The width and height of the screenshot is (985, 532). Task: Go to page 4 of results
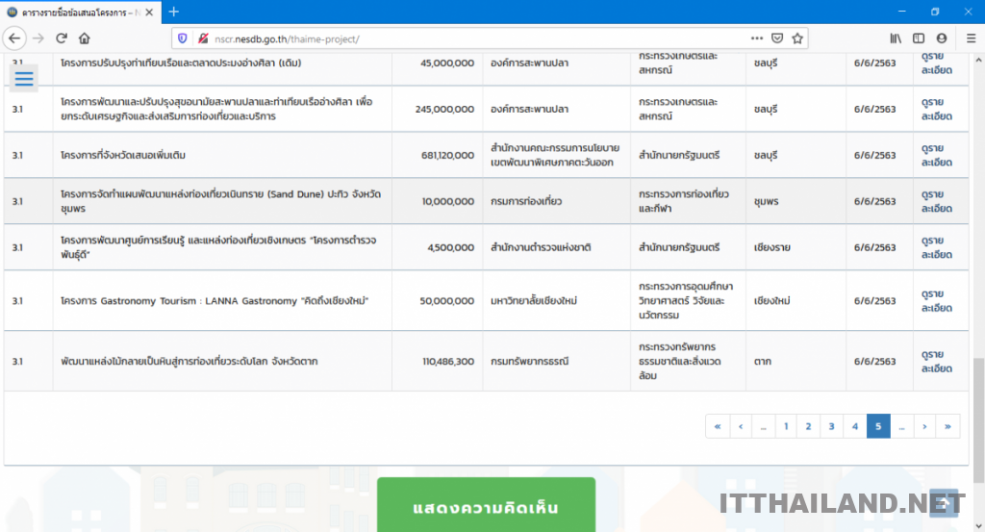pos(854,426)
